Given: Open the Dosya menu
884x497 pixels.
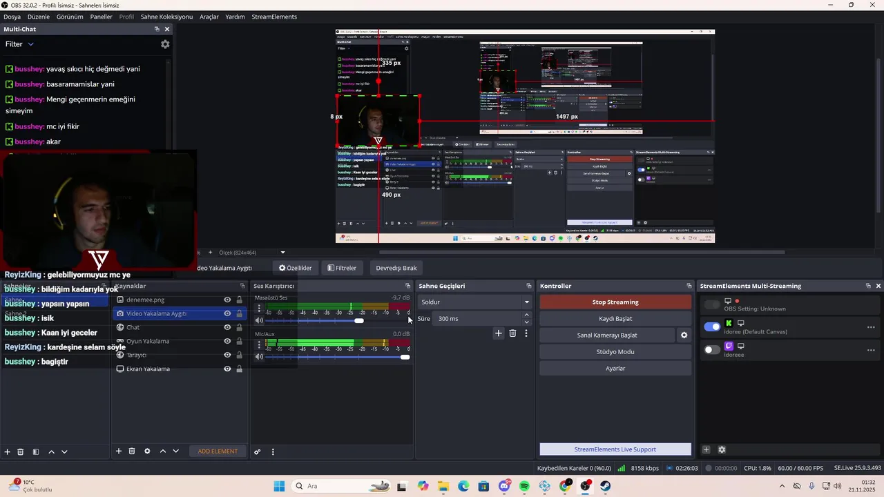Looking at the screenshot, I should 12,17.
